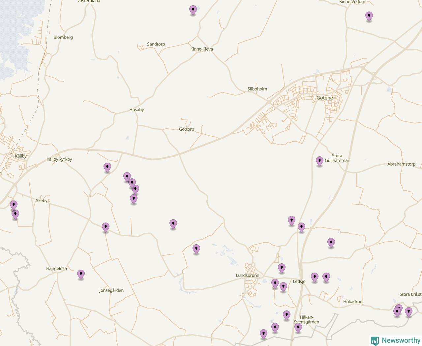Click the Stora Gullhammar label
The image size is (422, 346).
pyautogui.click(x=337, y=158)
